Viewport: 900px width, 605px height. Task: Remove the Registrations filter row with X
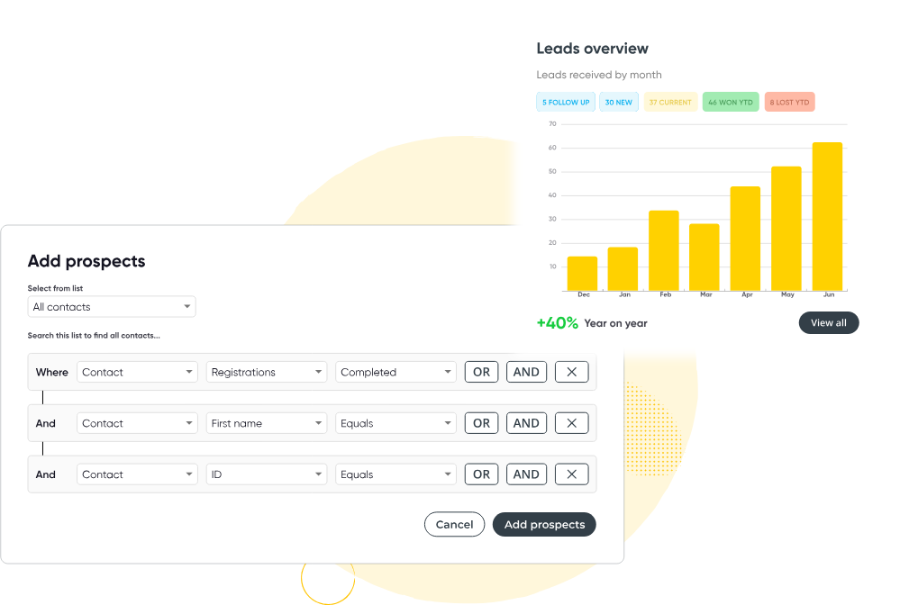[x=571, y=372]
